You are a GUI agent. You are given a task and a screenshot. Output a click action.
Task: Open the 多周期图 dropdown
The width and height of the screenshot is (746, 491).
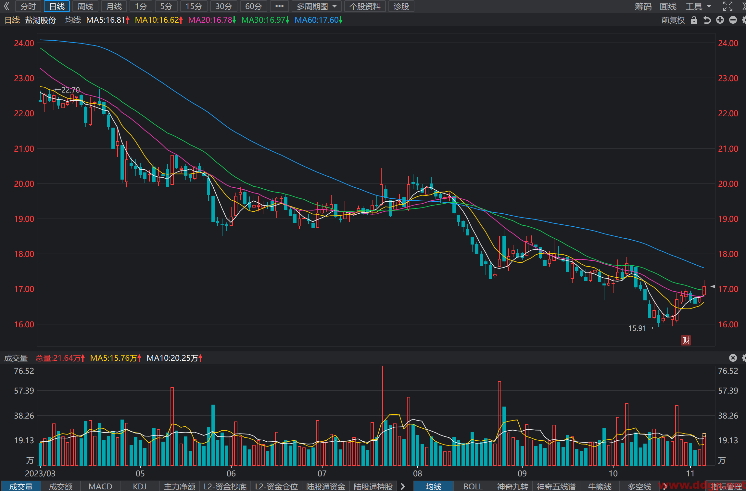click(316, 6)
